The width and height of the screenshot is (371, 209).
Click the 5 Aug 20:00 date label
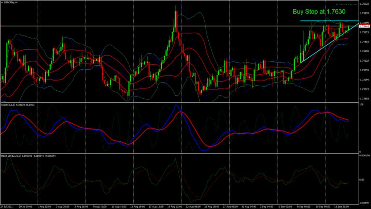81,206
